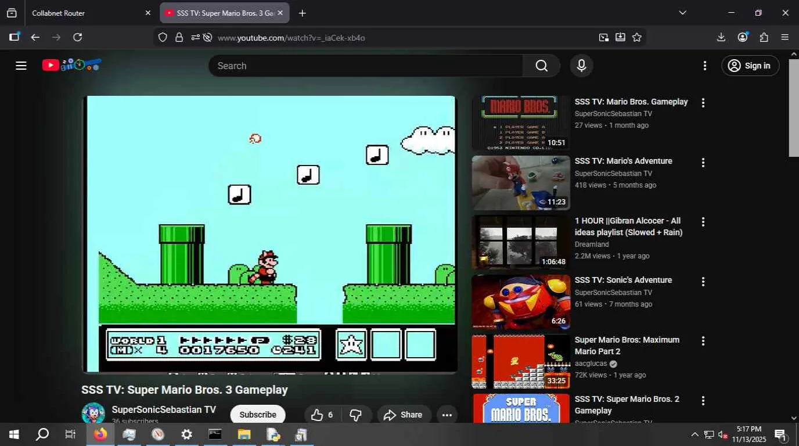
Task: Open options for Mario Bros. Gameplay video
Action: [703, 103]
